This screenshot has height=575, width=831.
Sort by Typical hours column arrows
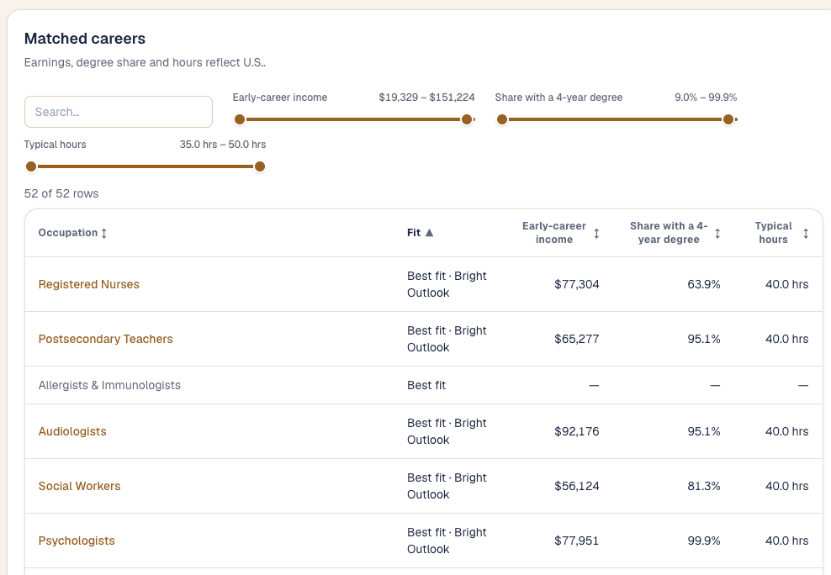[806, 234]
